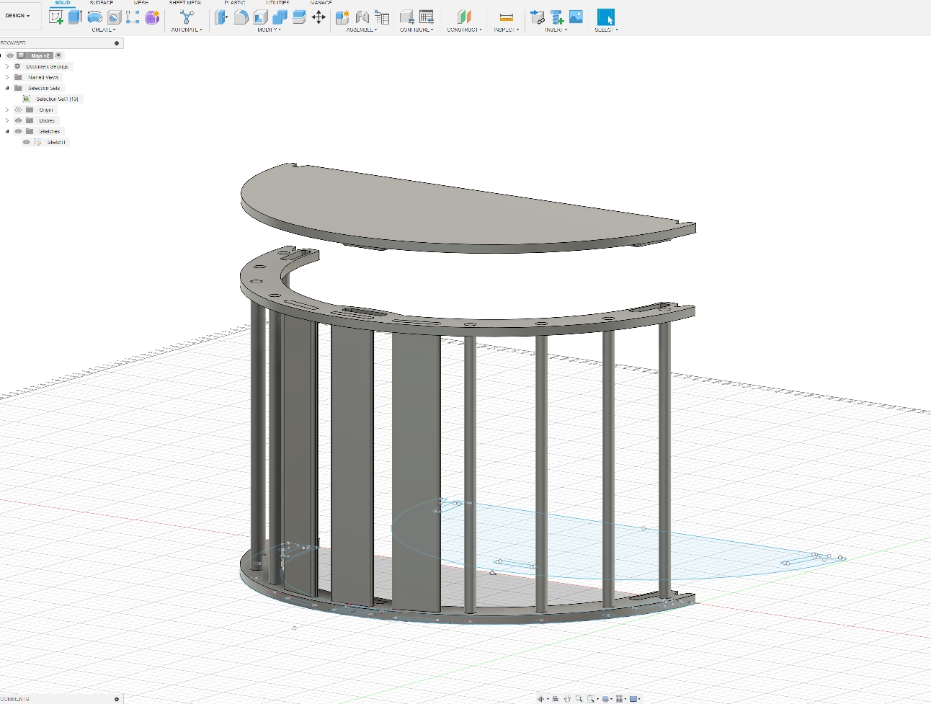
Task: Select the Revolve tool
Action: (94, 17)
